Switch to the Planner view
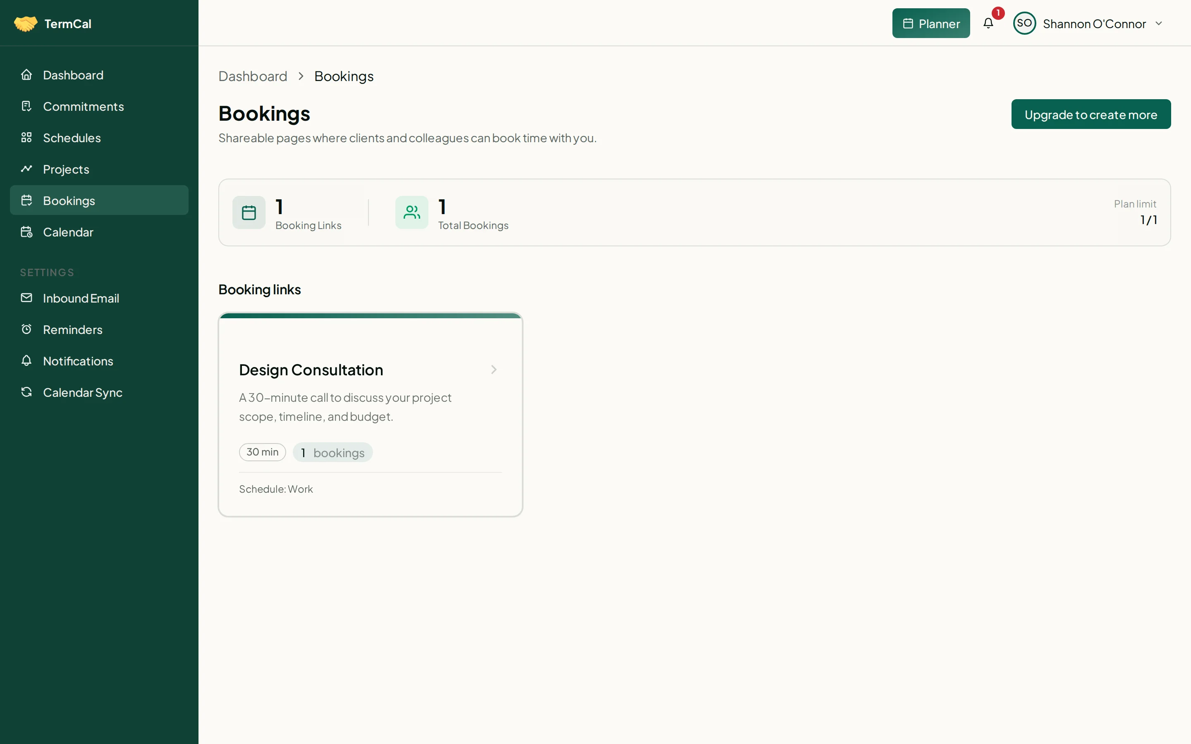1191x744 pixels. pyautogui.click(x=930, y=23)
